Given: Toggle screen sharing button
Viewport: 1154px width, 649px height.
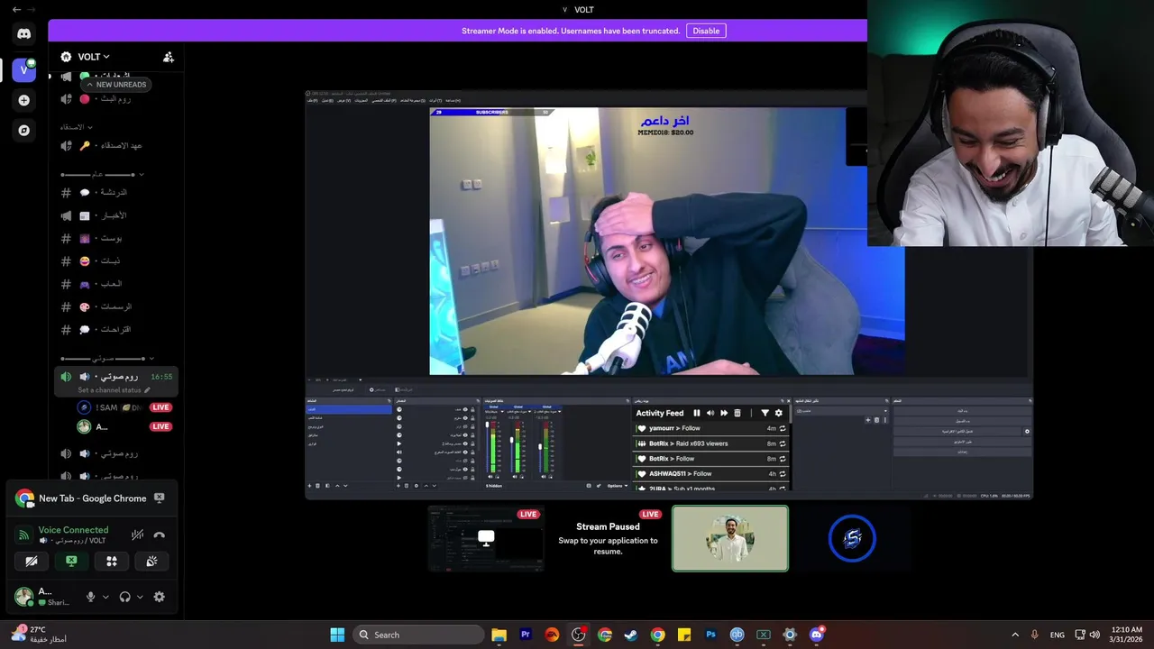Looking at the screenshot, I should 71,561.
